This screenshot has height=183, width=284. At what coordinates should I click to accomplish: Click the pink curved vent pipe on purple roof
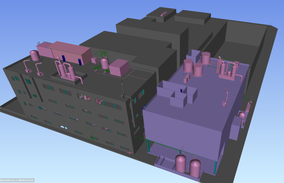tap(225, 97)
